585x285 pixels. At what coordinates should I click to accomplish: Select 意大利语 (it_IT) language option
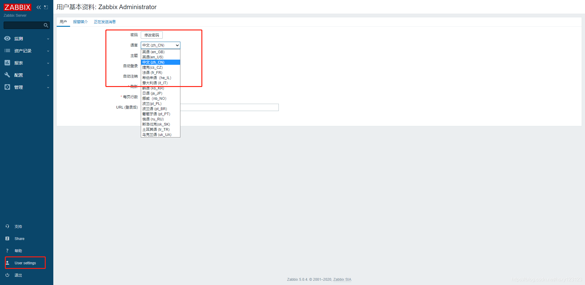[161, 83]
